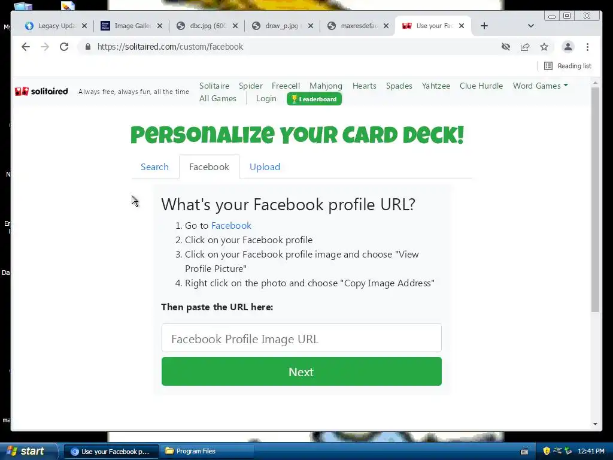Viewport: 613px width, 460px height.
Task: Click the solitaired logo
Action: [41, 91]
